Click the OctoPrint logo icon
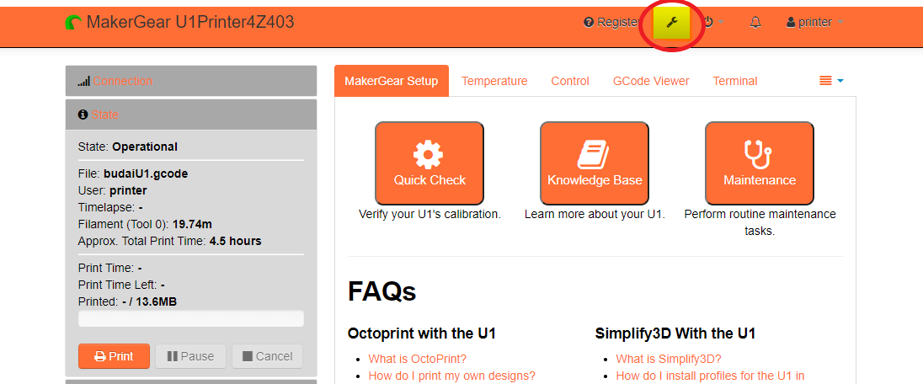The width and height of the screenshot is (923, 384). [73, 23]
